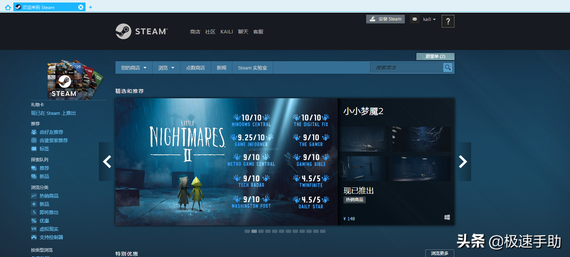Switch to the 新闻 tab
Image resolution: width=570 pixels, height=257 pixels.
click(x=222, y=68)
